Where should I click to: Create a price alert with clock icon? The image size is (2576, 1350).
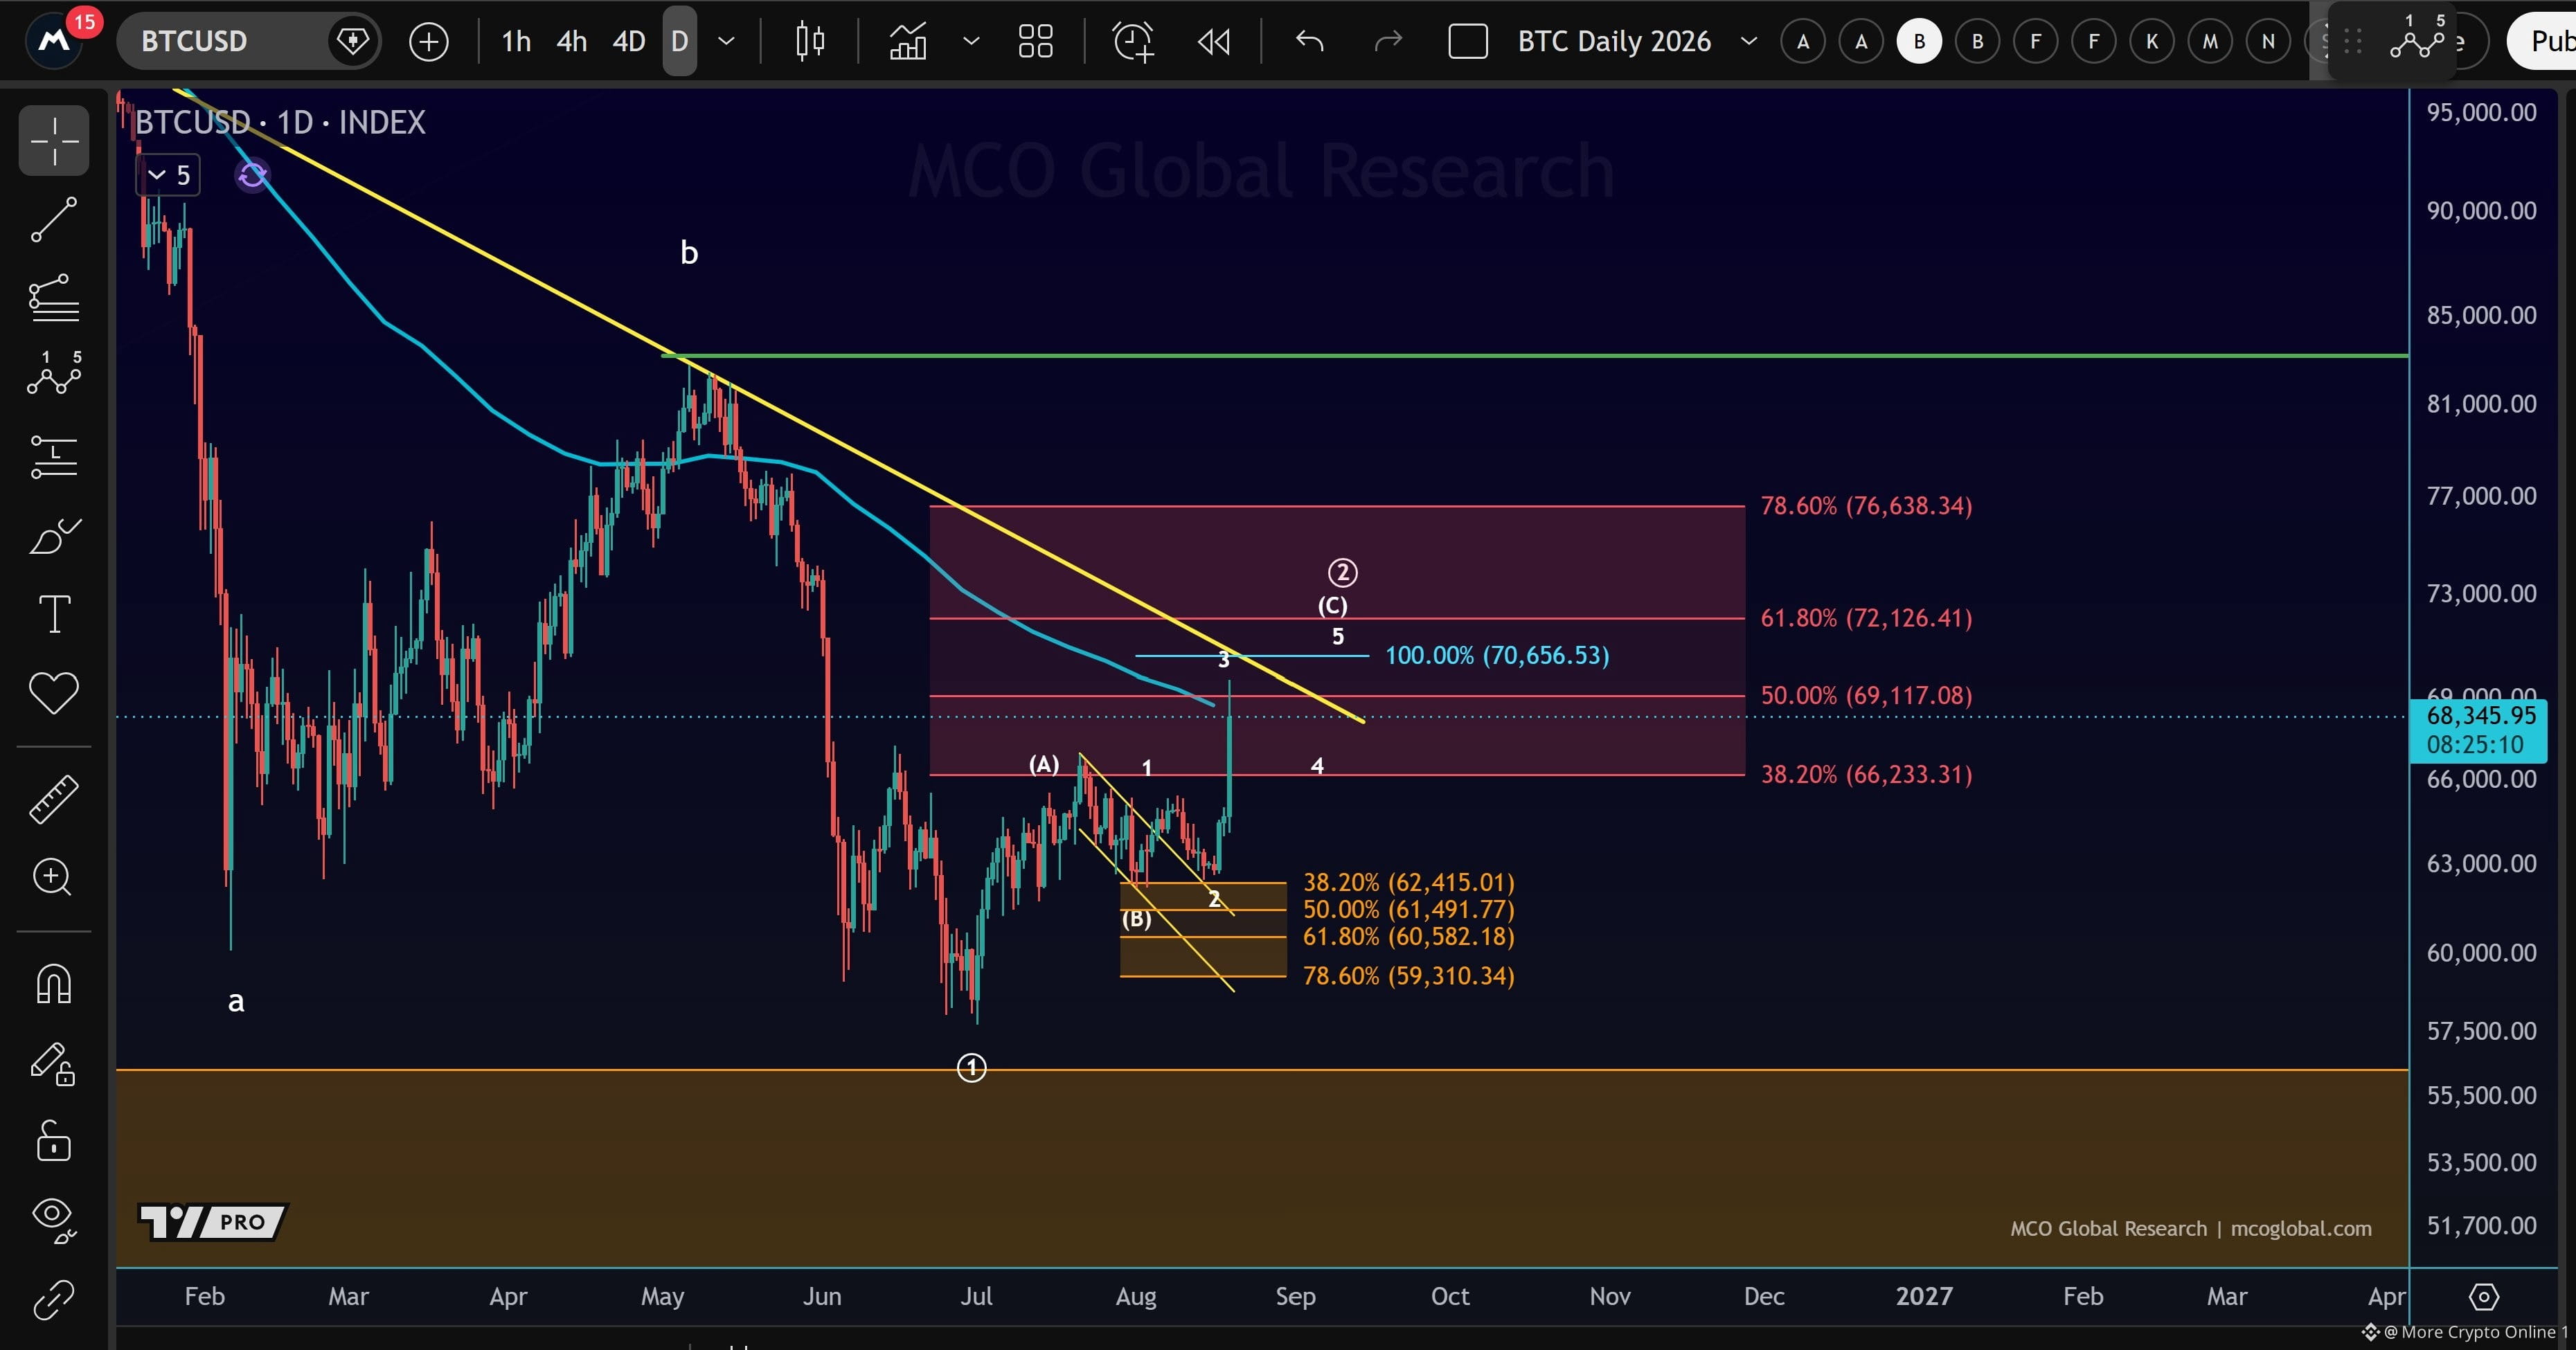(1134, 41)
